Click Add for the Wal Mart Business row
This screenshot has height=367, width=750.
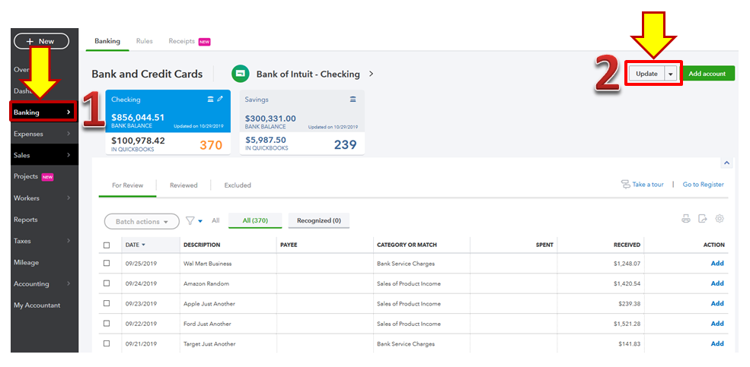[717, 264]
